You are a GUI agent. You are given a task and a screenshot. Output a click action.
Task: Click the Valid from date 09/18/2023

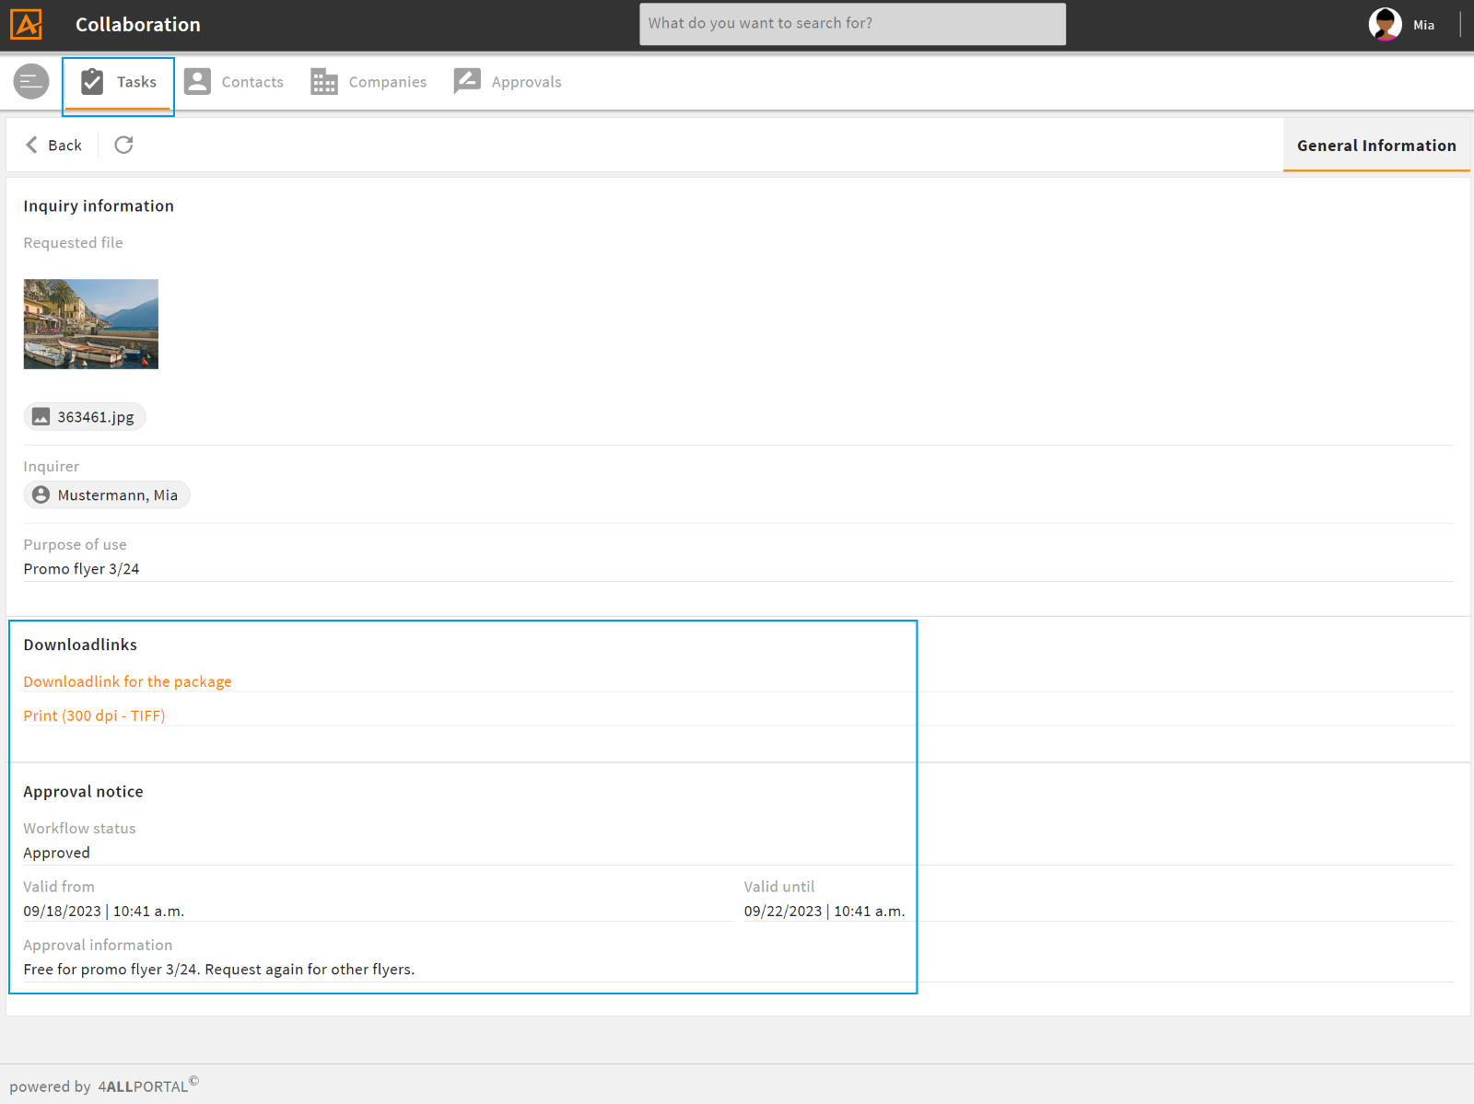pyautogui.click(x=104, y=911)
